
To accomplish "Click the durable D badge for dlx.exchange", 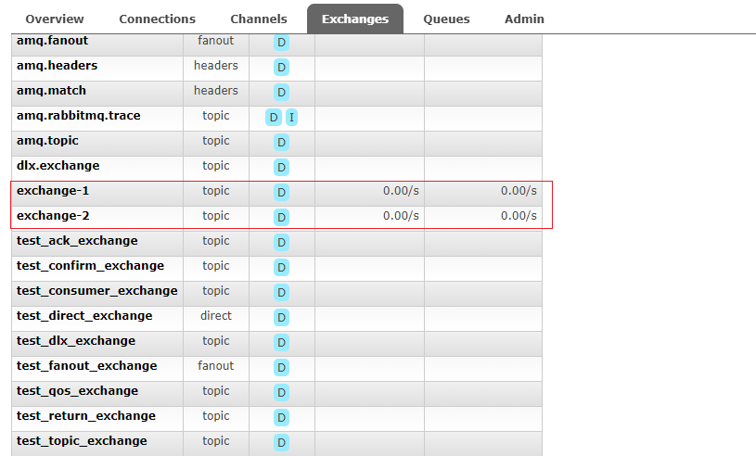I will (x=282, y=168).
